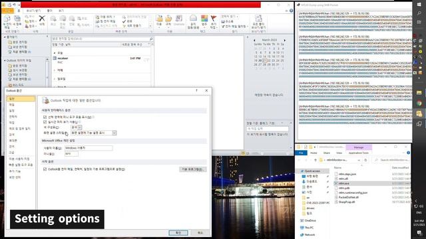Show hidden tray icons chevron
426x239 pixels.
point(416,200)
